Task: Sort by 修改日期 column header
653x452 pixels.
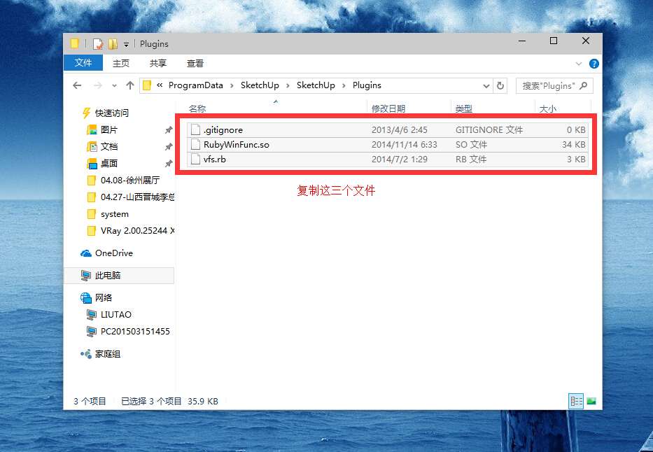Action: (388, 109)
